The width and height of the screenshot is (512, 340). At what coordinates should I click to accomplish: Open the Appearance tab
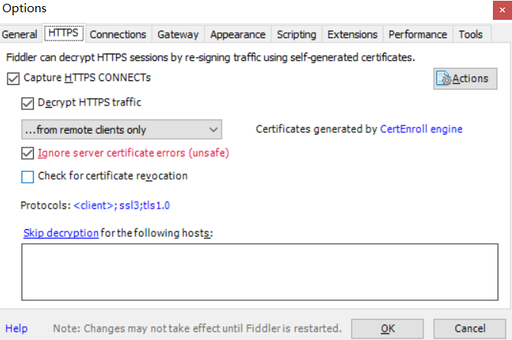point(238,34)
